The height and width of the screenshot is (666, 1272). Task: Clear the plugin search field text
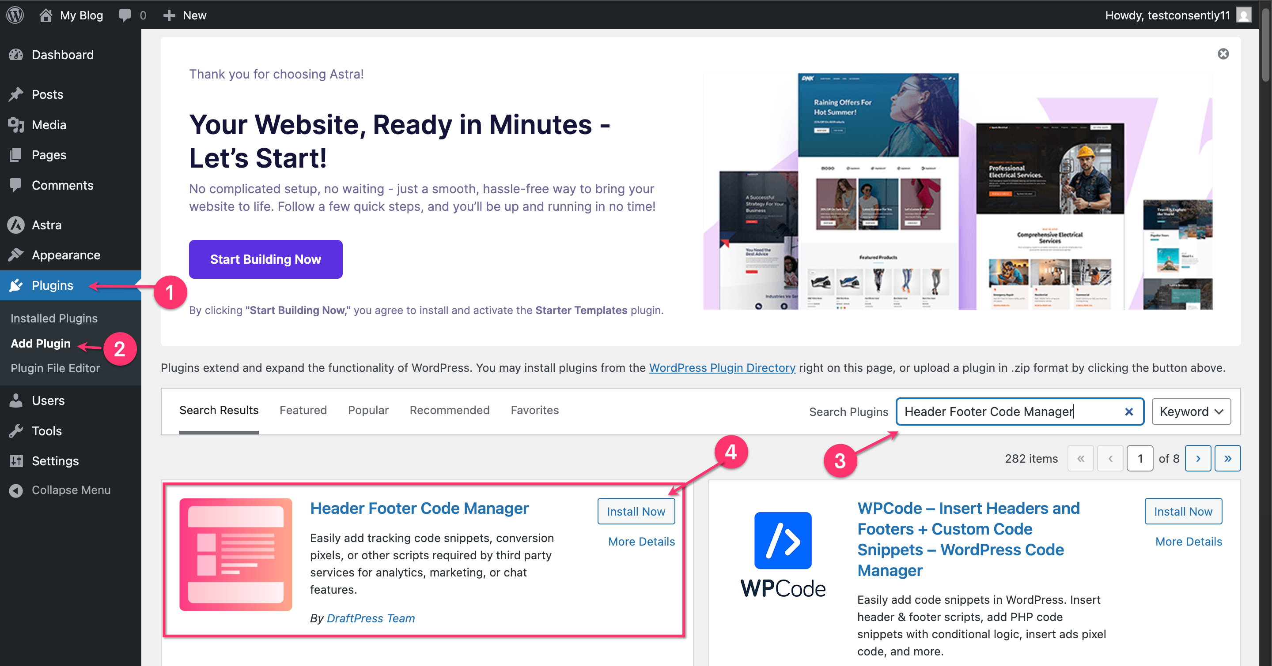pyautogui.click(x=1128, y=412)
